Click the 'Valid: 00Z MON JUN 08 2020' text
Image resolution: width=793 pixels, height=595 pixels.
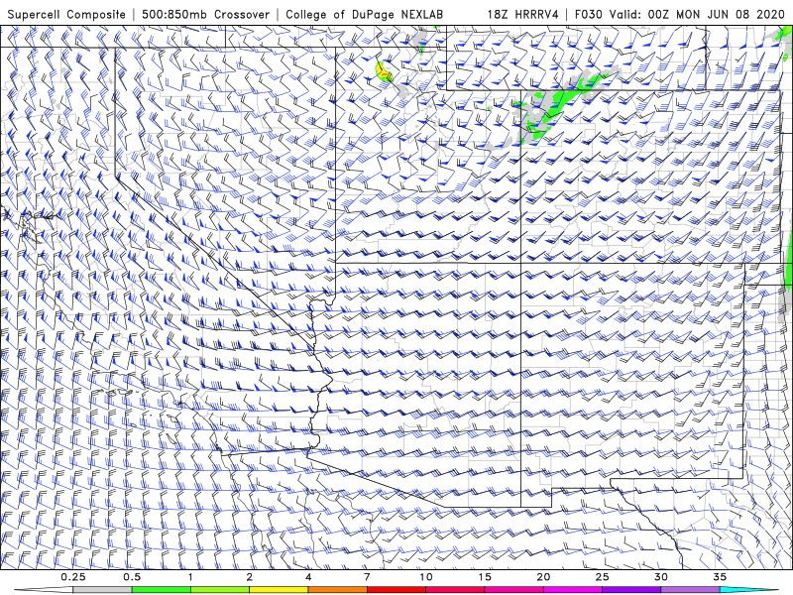[x=697, y=14]
